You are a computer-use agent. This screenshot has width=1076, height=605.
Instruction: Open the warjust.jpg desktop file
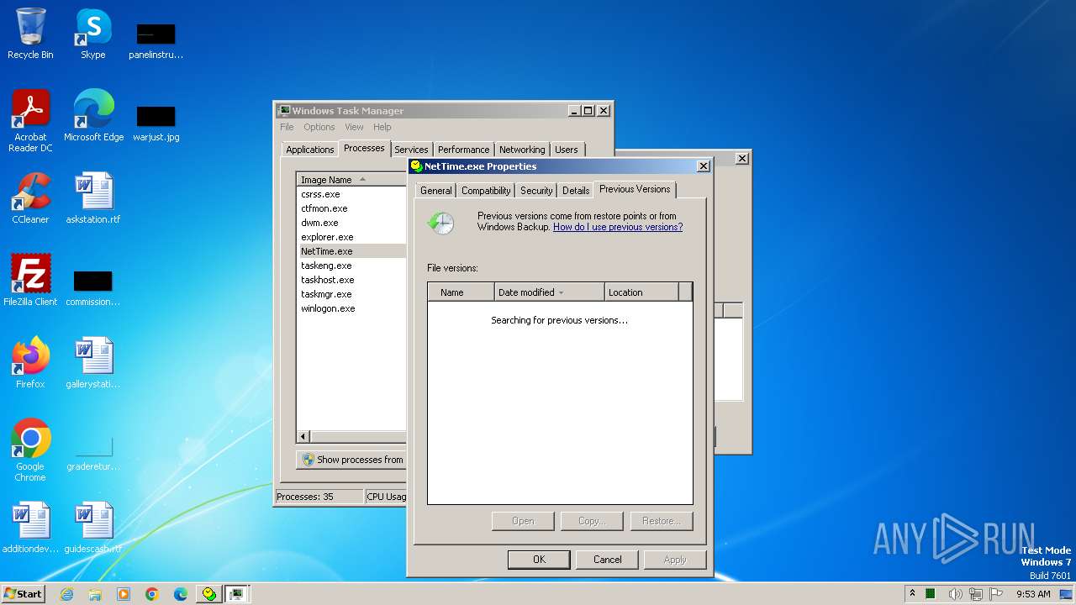coord(156,124)
